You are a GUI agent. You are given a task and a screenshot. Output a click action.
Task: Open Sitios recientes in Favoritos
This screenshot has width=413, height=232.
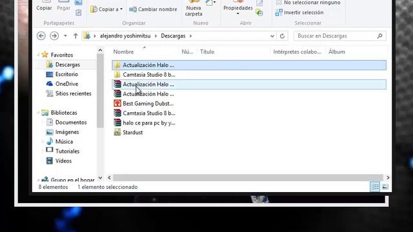pyautogui.click(x=73, y=93)
